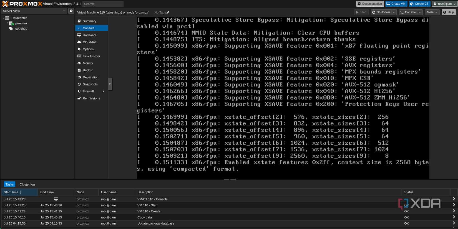Open the Shutdown options dropdown arrow

[394, 12]
